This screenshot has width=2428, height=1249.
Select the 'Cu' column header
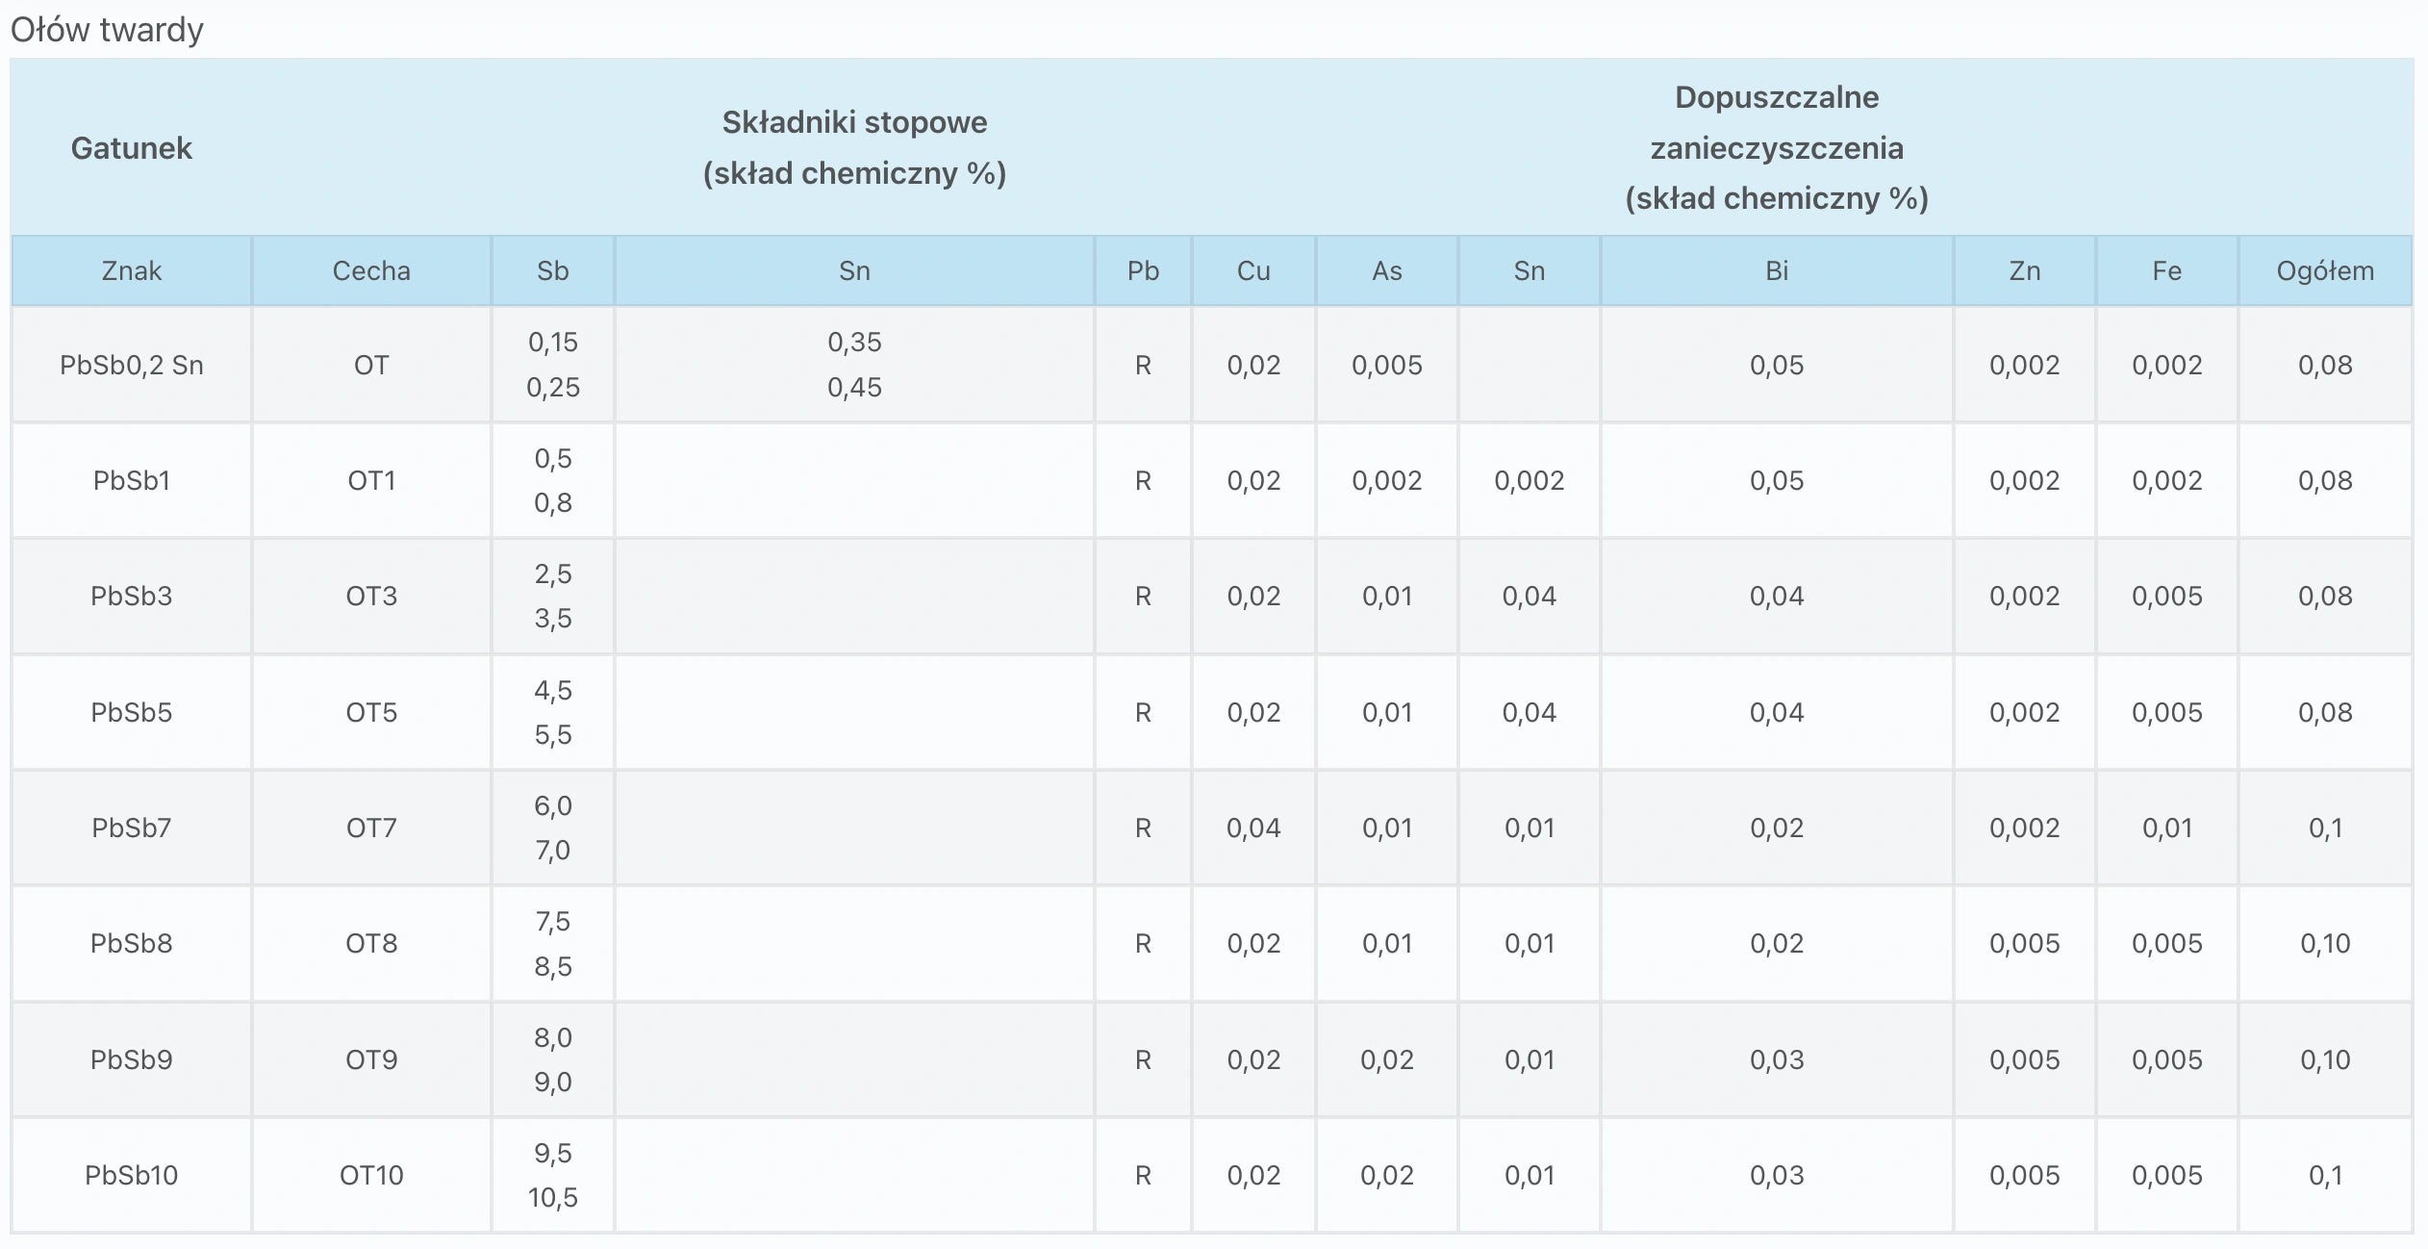point(1253,271)
